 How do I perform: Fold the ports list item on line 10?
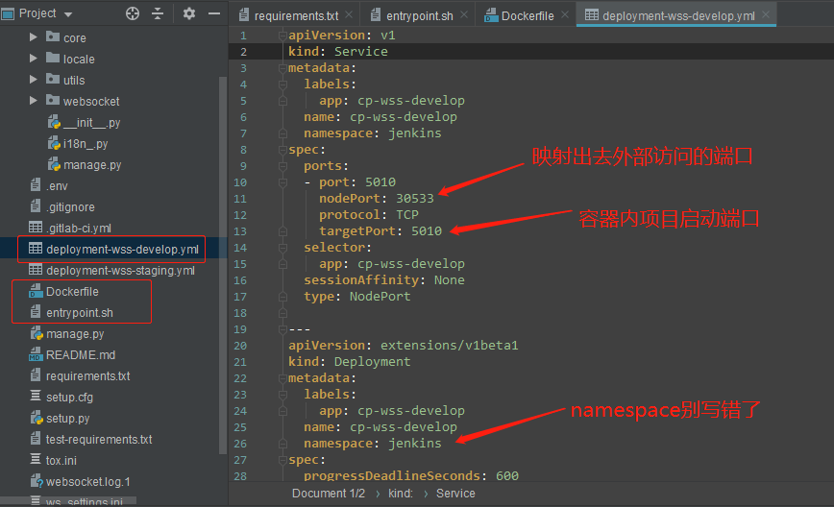click(282, 182)
